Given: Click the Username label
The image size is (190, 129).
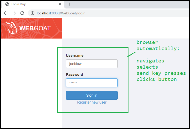Looking at the screenshot, I should [x=75, y=56].
